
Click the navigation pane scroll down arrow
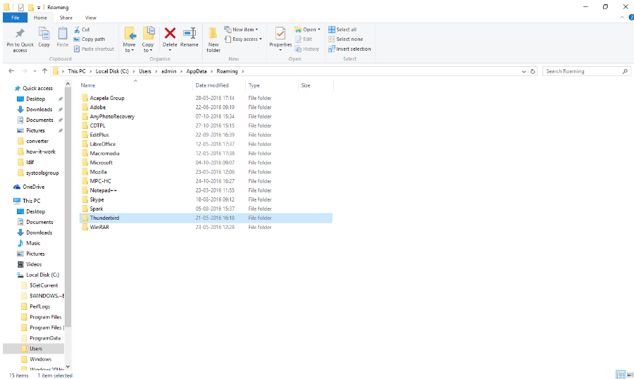click(68, 366)
